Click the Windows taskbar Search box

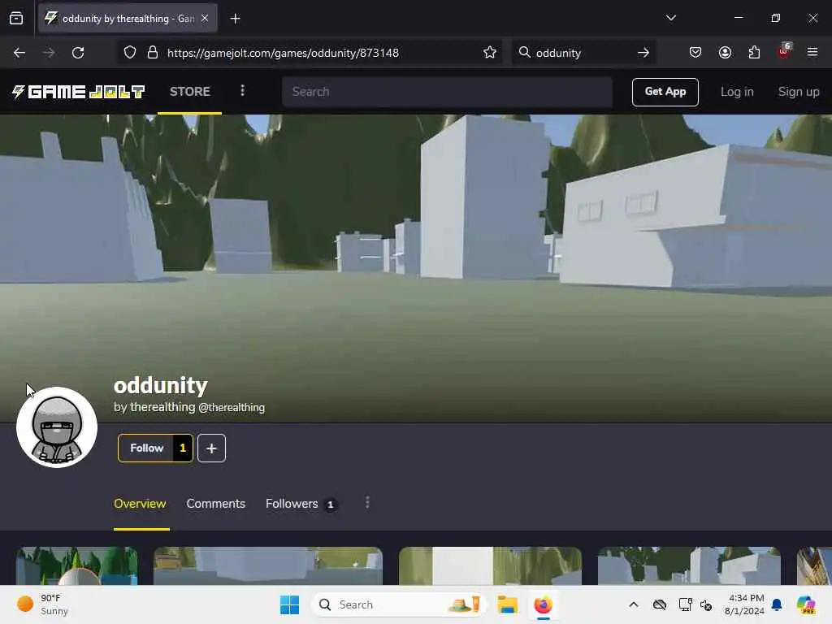[398, 604]
